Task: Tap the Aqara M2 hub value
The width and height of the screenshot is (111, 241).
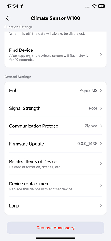Action: pos(89,90)
